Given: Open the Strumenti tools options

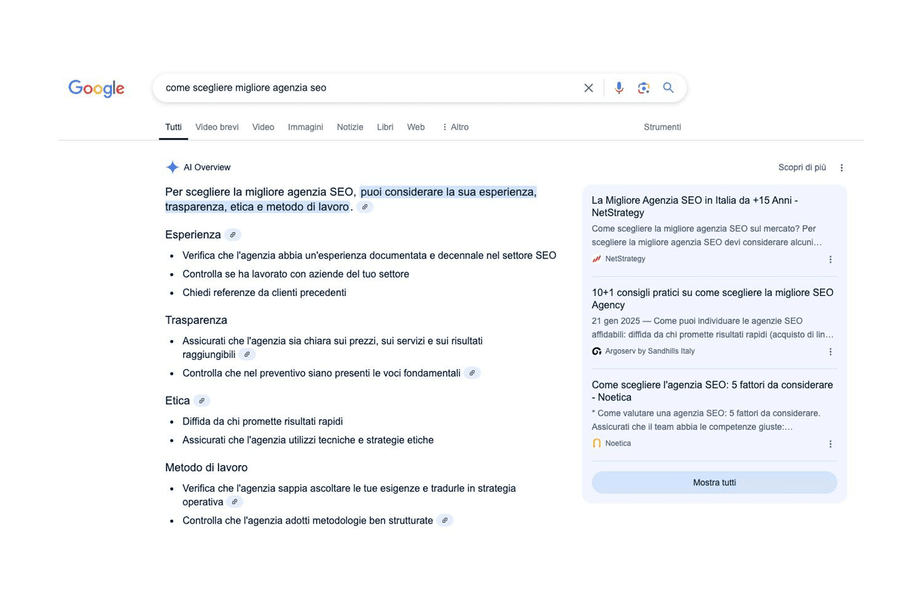Looking at the screenshot, I should click(x=663, y=127).
